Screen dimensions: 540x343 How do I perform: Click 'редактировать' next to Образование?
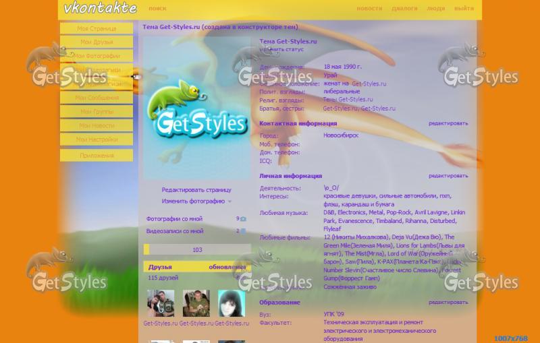pos(448,303)
